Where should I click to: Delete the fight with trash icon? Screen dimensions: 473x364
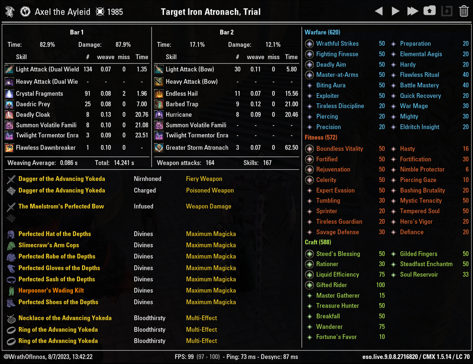tap(463, 11)
